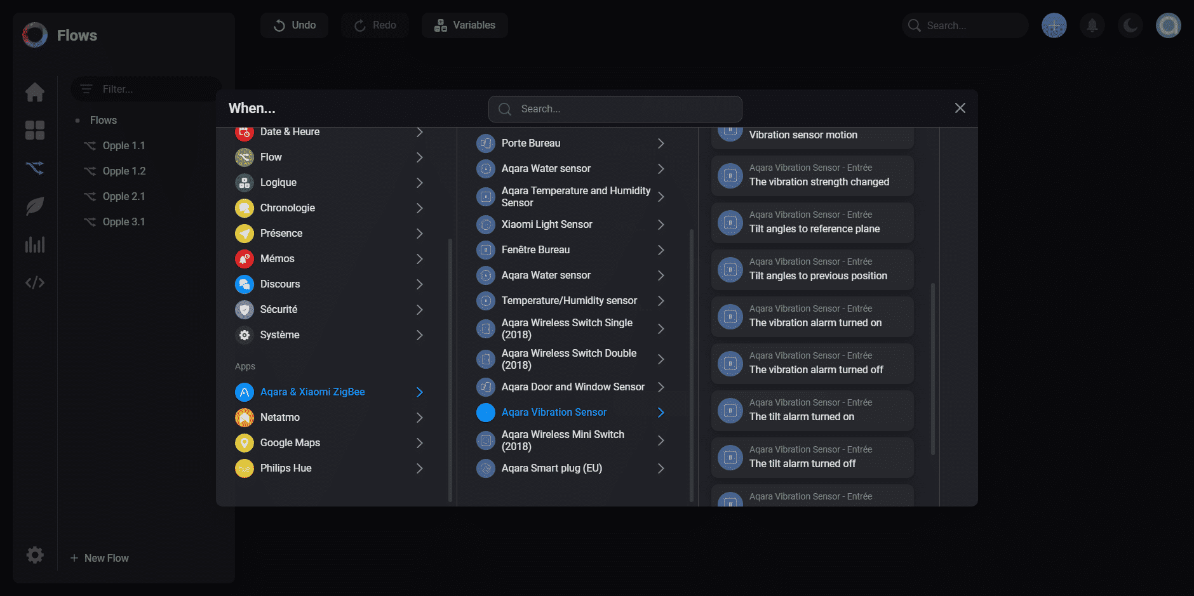Click the Discours card icon
The width and height of the screenshot is (1194, 596).
[x=245, y=284]
